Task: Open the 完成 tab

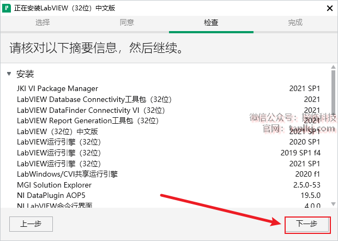Action: point(295,22)
